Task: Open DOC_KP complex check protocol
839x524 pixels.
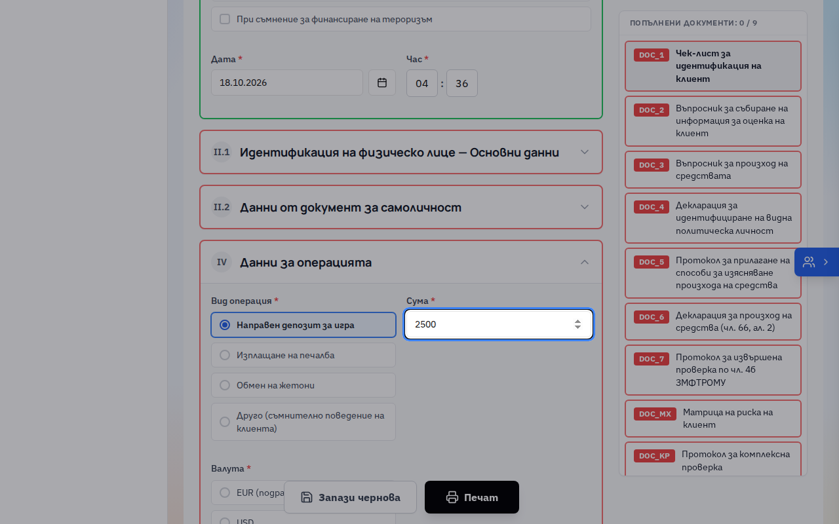Action: coord(713,459)
